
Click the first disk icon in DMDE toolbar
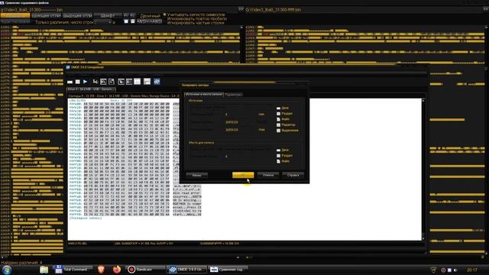point(70,82)
